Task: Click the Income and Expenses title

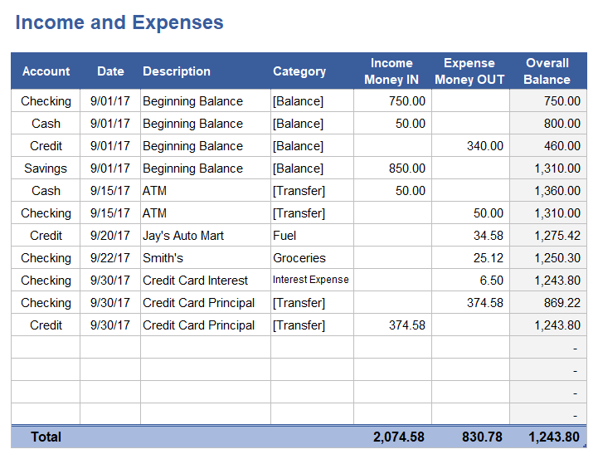Action: (x=119, y=22)
